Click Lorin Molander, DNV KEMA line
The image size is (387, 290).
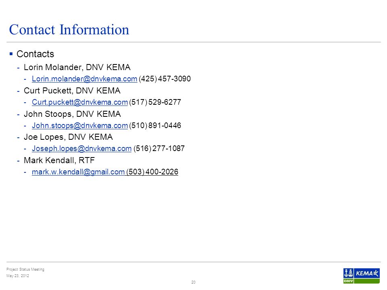77,67
